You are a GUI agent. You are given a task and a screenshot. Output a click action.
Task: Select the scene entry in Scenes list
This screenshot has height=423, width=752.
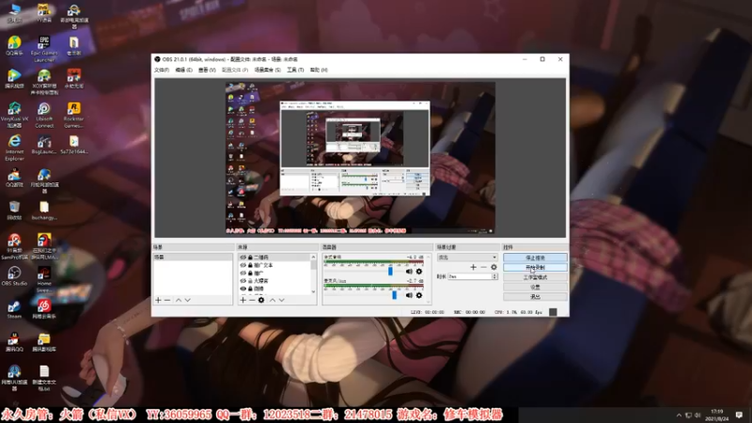click(193, 258)
